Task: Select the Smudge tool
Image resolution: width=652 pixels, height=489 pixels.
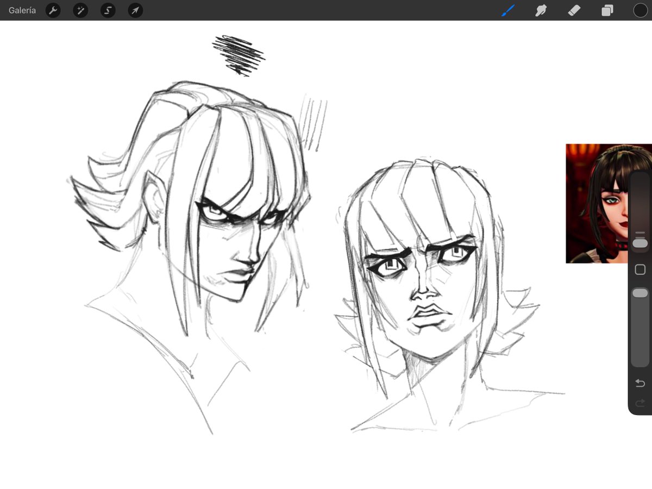Action: [541, 10]
